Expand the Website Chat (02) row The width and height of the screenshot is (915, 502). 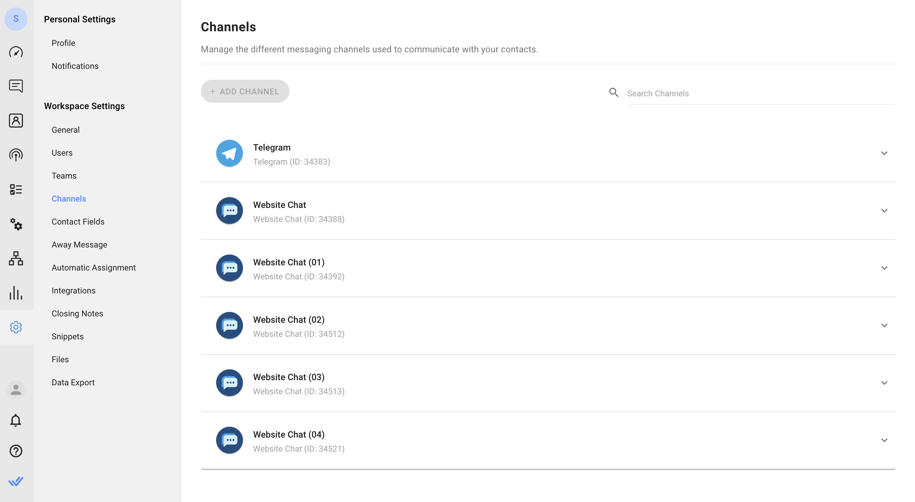pyautogui.click(x=884, y=325)
